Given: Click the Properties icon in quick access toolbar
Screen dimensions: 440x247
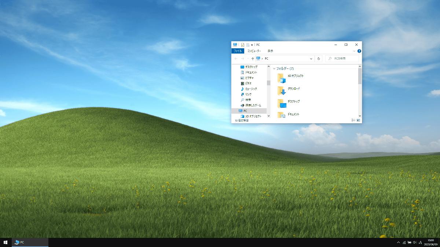Looking at the screenshot, I should [243, 45].
